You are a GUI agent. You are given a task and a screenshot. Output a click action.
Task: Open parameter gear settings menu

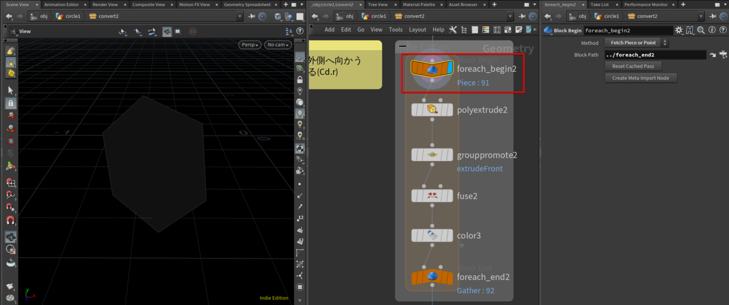point(679,30)
